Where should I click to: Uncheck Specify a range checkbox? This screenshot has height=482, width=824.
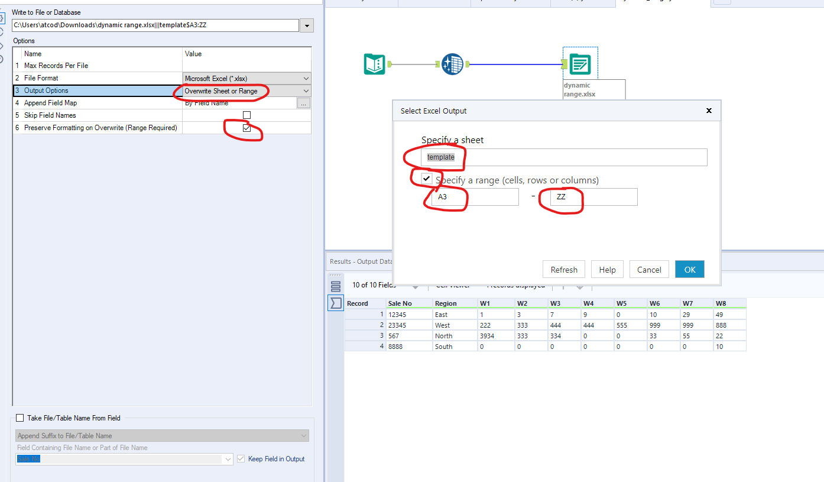coord(426,179)
